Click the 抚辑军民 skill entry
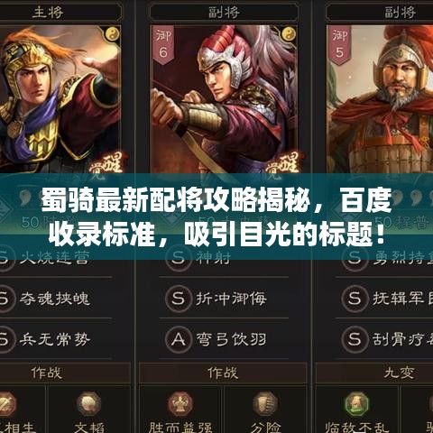Screen dimensions: 433x433 point(402,299)
